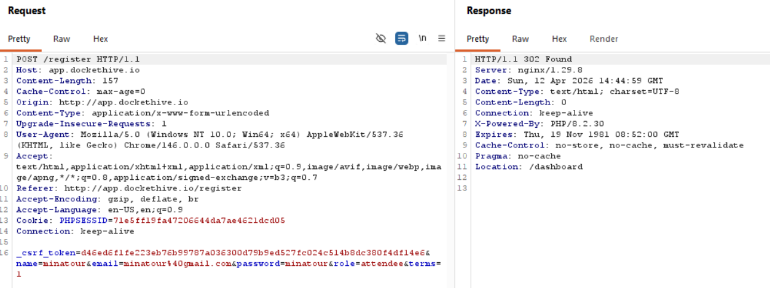The height and width of the screenshot is (288, 770).
Task: Click the Referer header URL in request
Action: 152,189
